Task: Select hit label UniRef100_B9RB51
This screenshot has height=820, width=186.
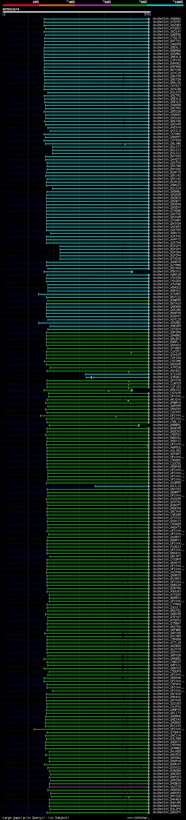Action: click(x=167, y=425)
